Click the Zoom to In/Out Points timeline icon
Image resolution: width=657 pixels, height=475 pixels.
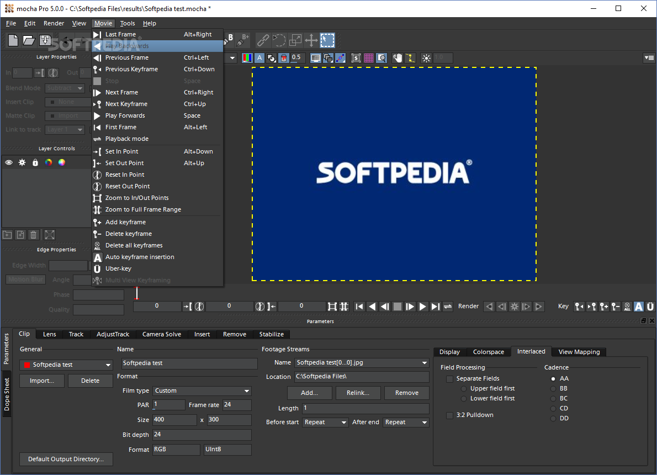[332, 307]
